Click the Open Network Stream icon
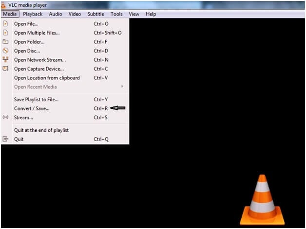The height and width of the screenshot is (229, 306). [x=5, y=59]
